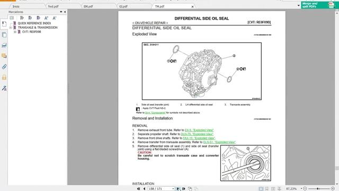Click the red CAUTION label
This screenshot has height=191, width=339.
click(x=145, y=152)
